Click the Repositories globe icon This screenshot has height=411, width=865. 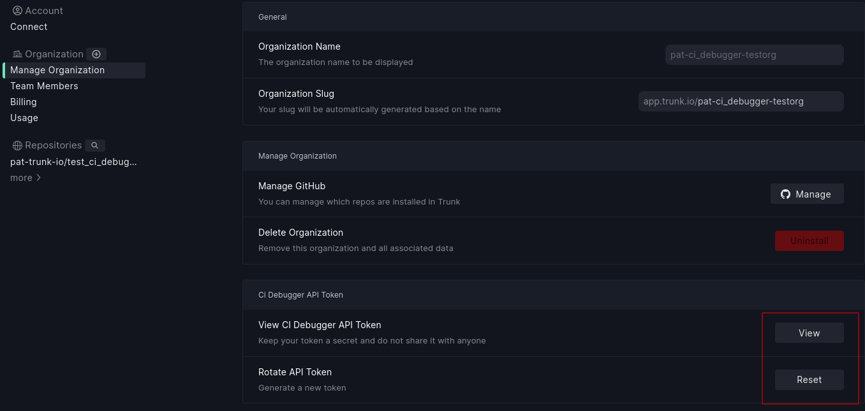(17, 145)
